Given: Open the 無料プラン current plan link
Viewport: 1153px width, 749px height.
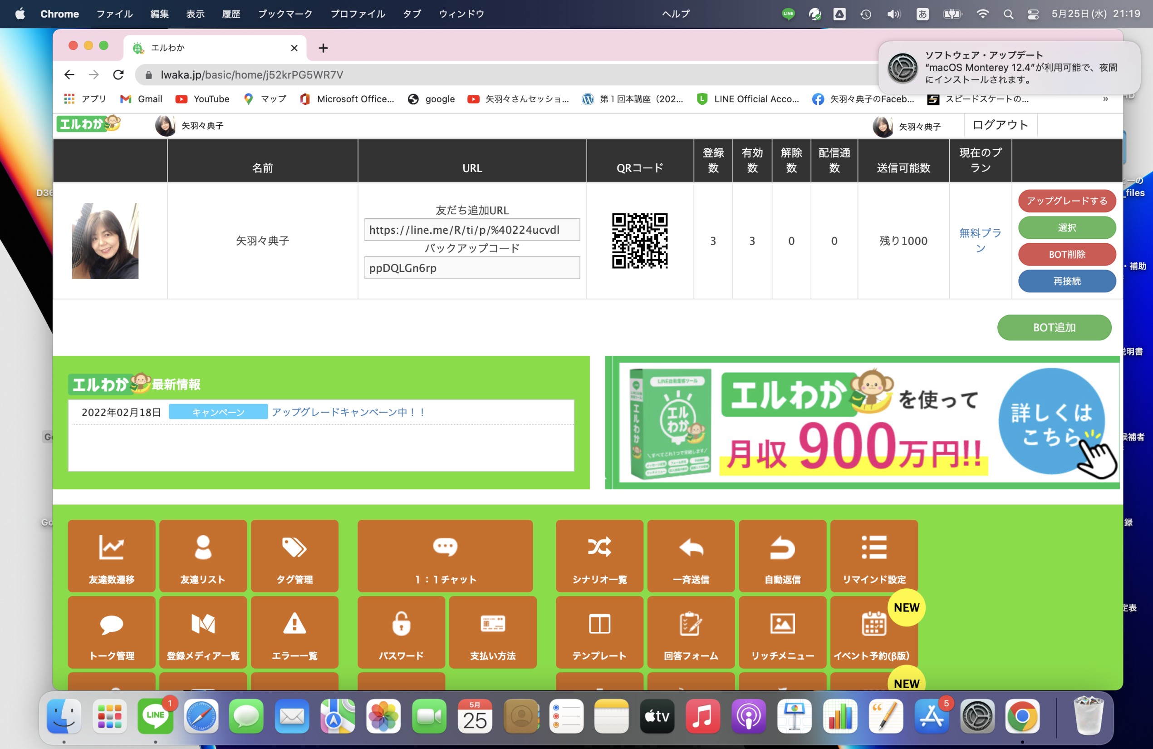Looking at the screenshot, I should (980, 241).
